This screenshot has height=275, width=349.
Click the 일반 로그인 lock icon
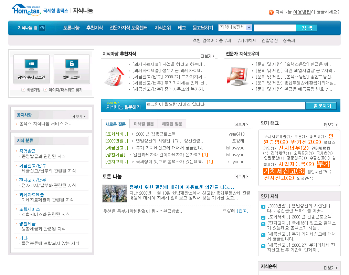[x=72, y=65]
